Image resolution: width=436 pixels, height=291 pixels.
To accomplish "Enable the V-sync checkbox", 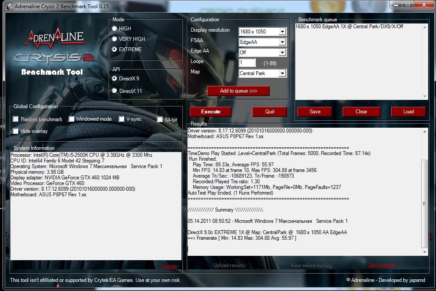I will (x=121, y=119).
